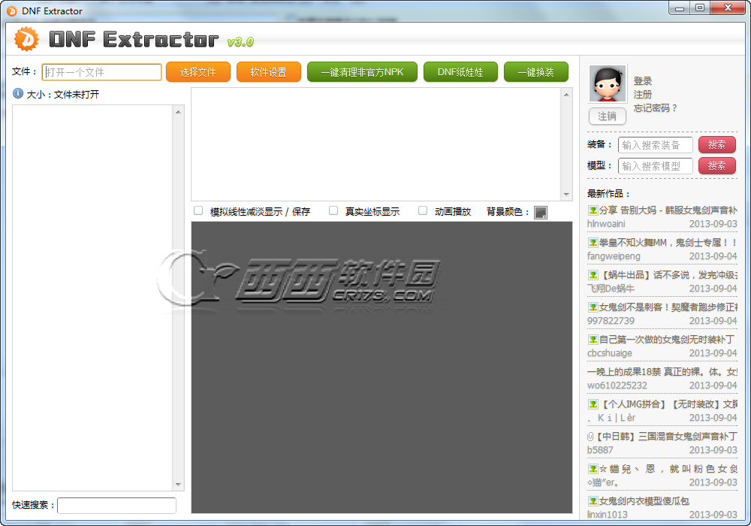Image resolution: width=751 pixels, height=526 pixels.
Task: Click 忘记密码？ link
Action: tap(655, 107)
